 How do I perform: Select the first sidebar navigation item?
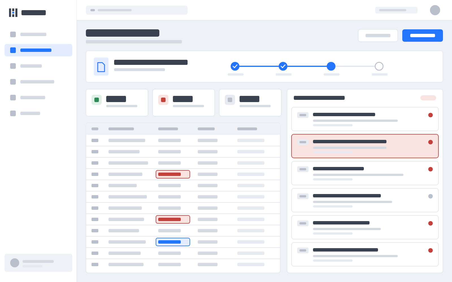tap(38, 34)
